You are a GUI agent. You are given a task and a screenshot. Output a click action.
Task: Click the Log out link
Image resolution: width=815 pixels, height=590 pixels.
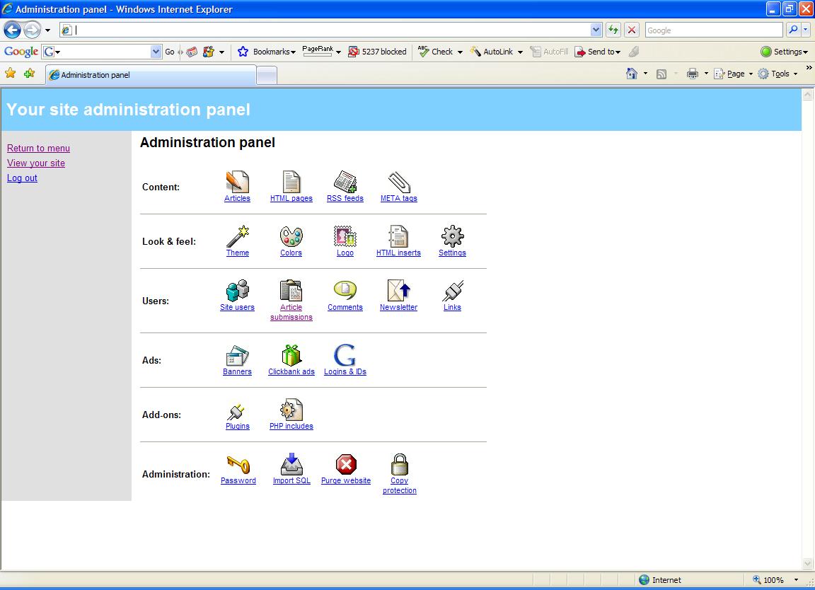22,178
